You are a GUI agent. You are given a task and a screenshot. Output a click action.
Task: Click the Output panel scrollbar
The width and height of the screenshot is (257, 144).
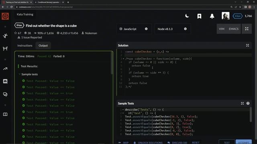coord(112,63)
